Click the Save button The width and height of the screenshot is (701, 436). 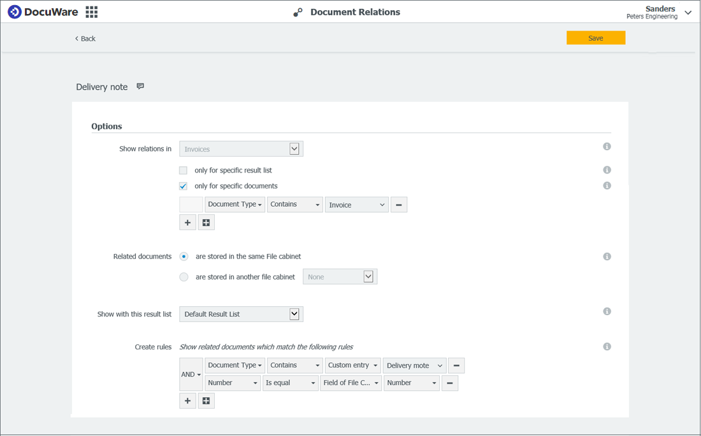(x=595, y=38)
